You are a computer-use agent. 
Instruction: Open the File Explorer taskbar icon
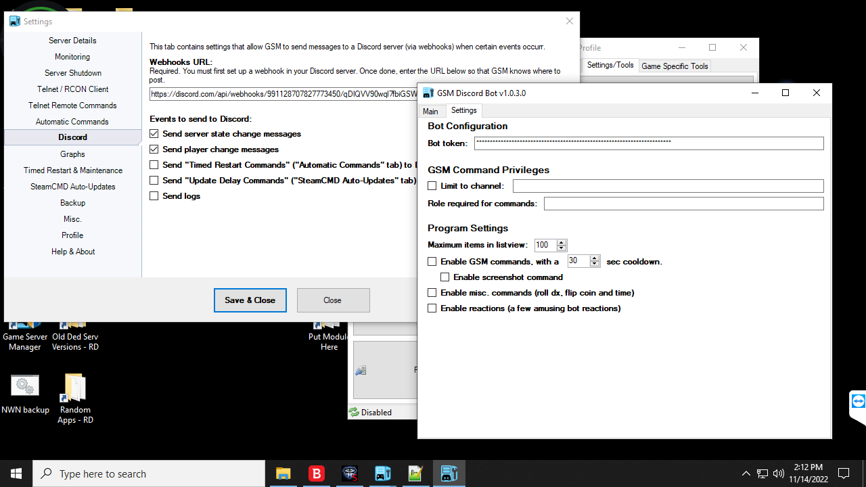tap(283, 473)
